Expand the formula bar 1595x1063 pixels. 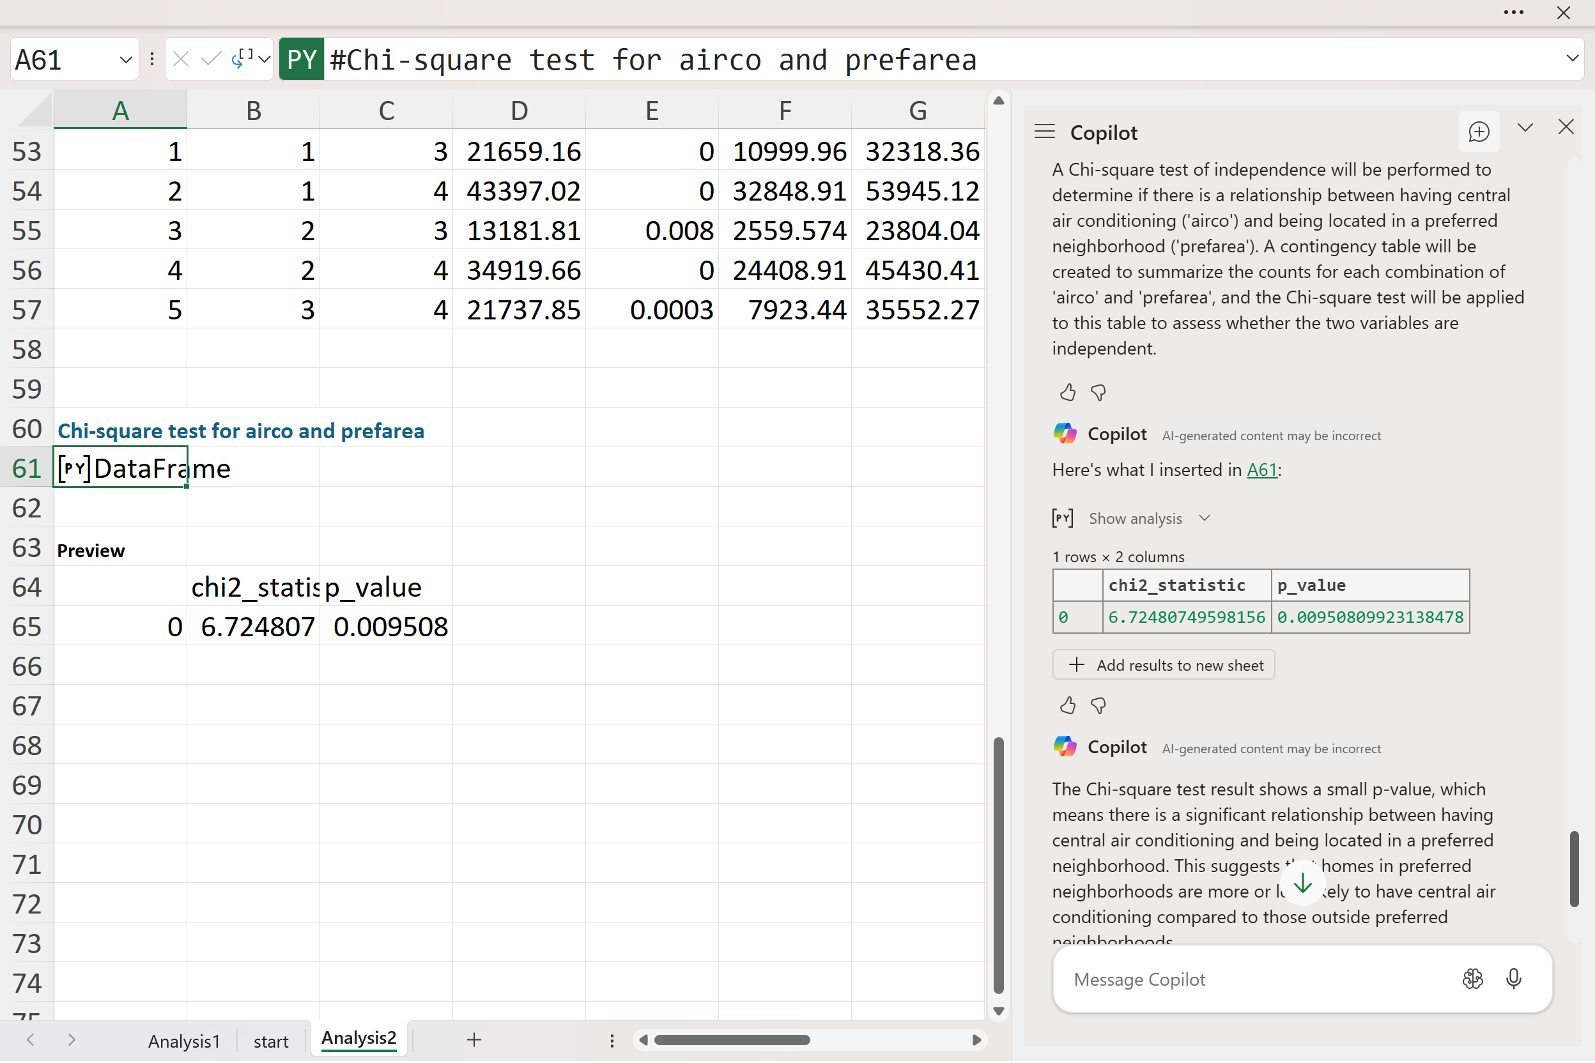1572,58
